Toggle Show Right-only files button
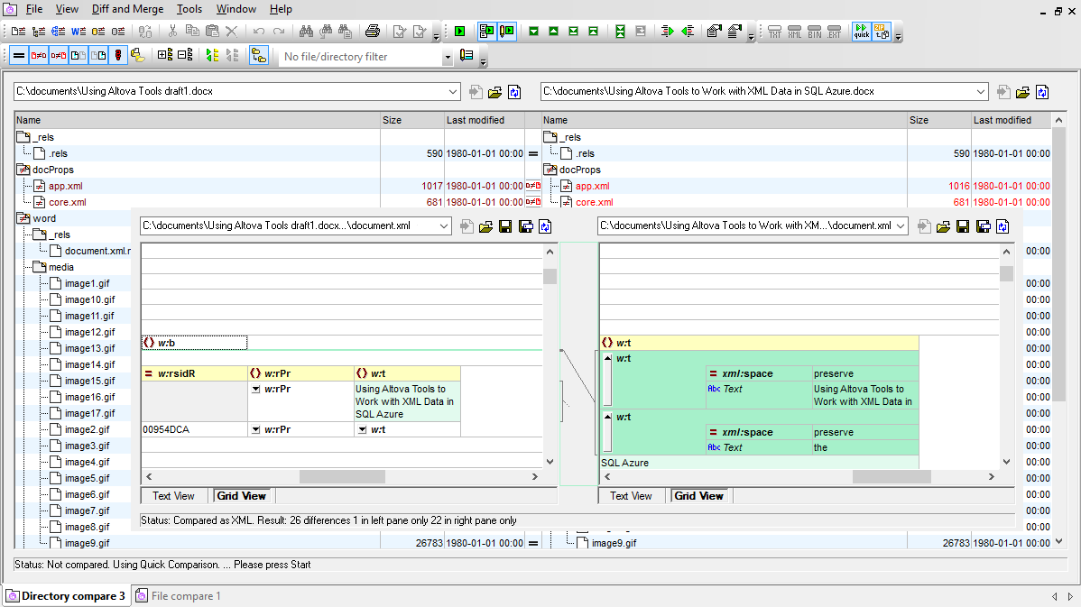This screenshot has height=607, width=1081. tap(98, 55)
